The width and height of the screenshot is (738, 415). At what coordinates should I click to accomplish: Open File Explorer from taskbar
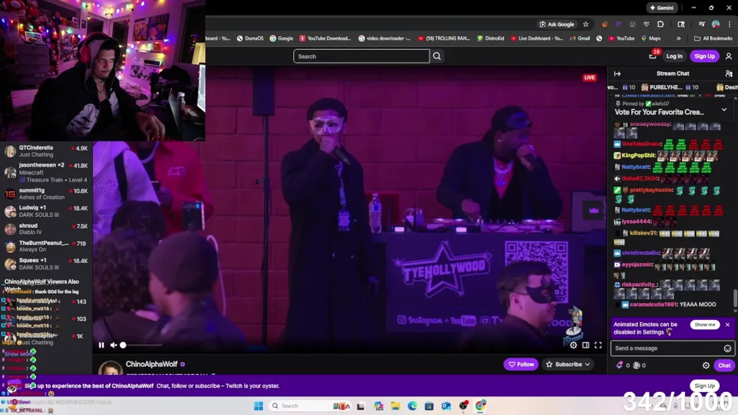click(395, 406)
